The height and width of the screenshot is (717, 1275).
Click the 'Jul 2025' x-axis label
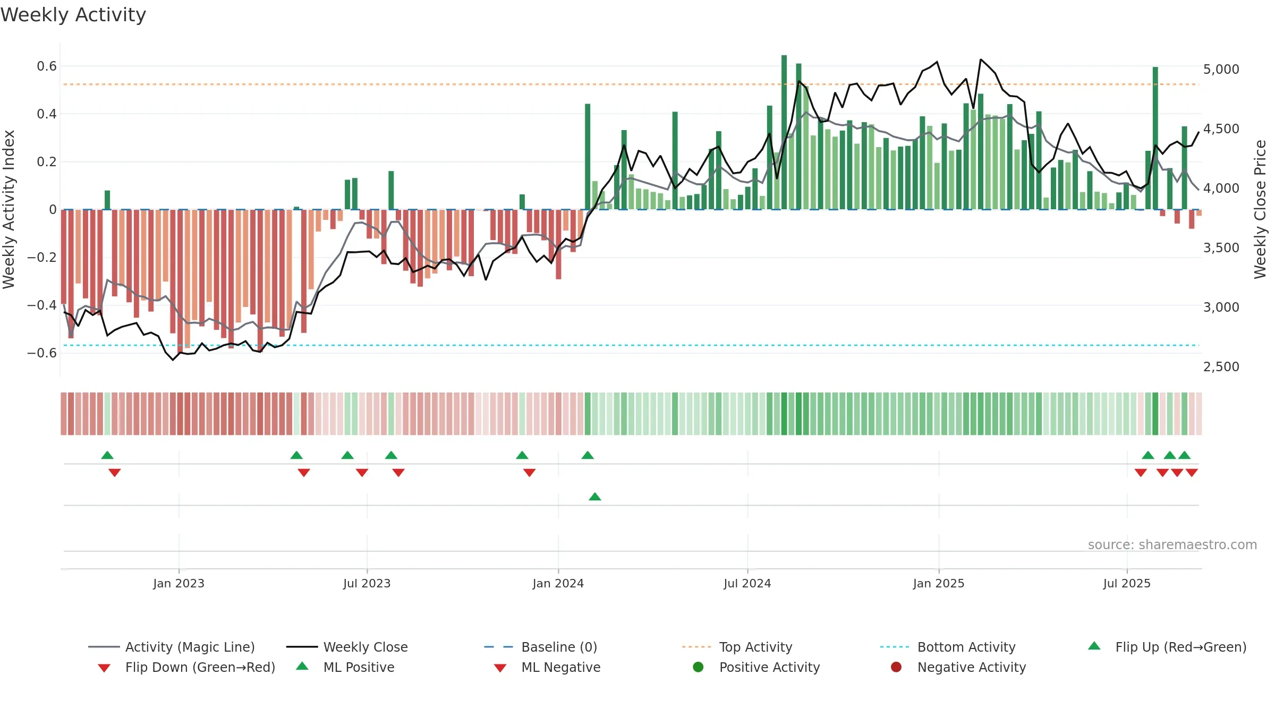coord(1127,583)
